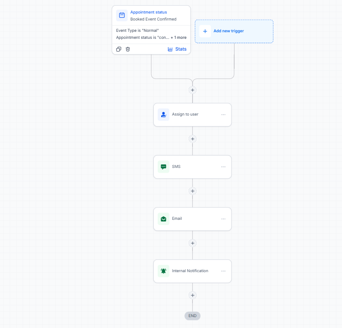Image resolution: width=342 pixels, height=328 pixels.
Task: Add a step between SMS and Email
Action: [x=193, y=191]
